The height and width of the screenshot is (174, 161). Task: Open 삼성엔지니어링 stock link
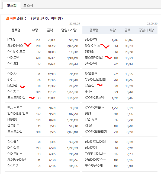coord(95,142)
